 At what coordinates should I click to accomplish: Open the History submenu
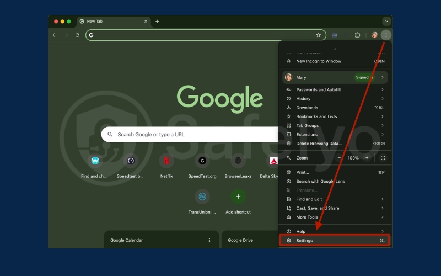click(335, 99)
